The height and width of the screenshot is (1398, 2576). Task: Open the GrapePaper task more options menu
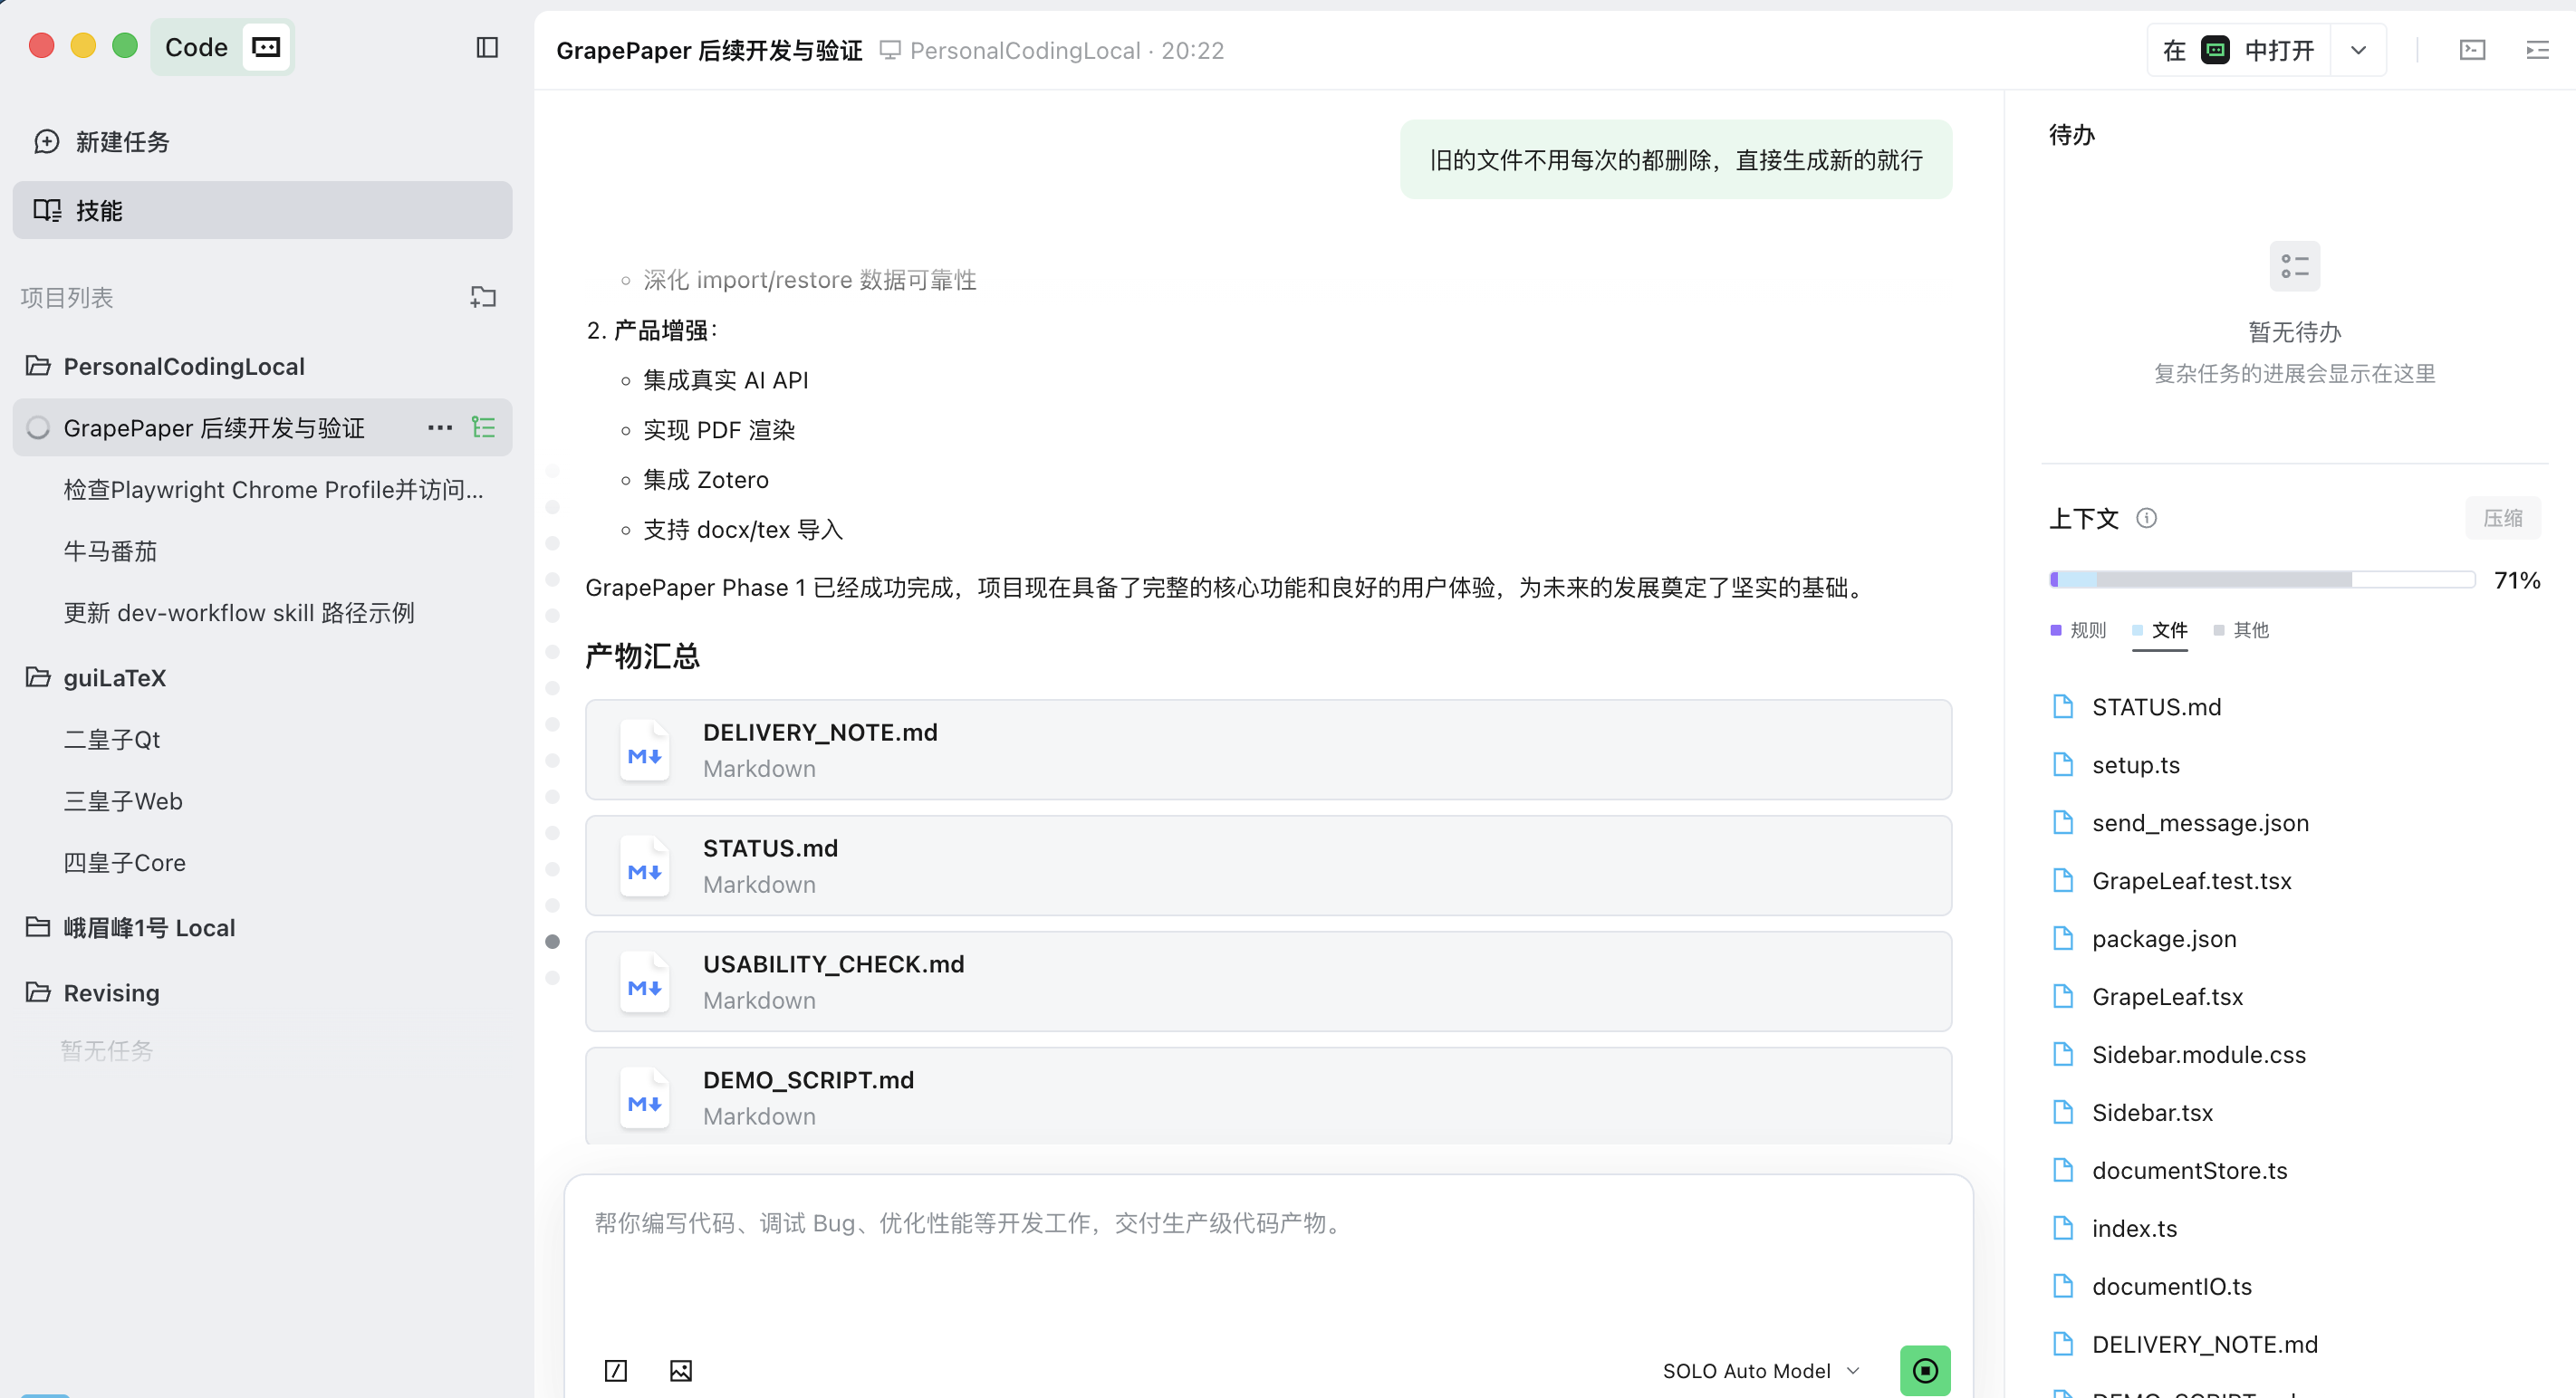click(440, 427)
